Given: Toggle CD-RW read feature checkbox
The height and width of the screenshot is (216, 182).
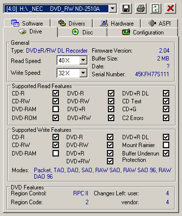Looking at the screenshot, I should 55,101.
